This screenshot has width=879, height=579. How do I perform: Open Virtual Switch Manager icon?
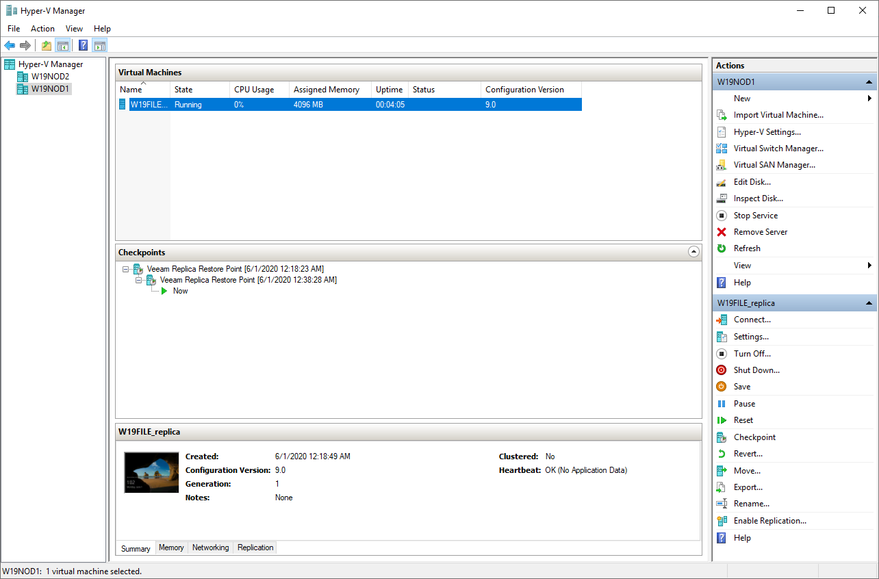point(721,149)
